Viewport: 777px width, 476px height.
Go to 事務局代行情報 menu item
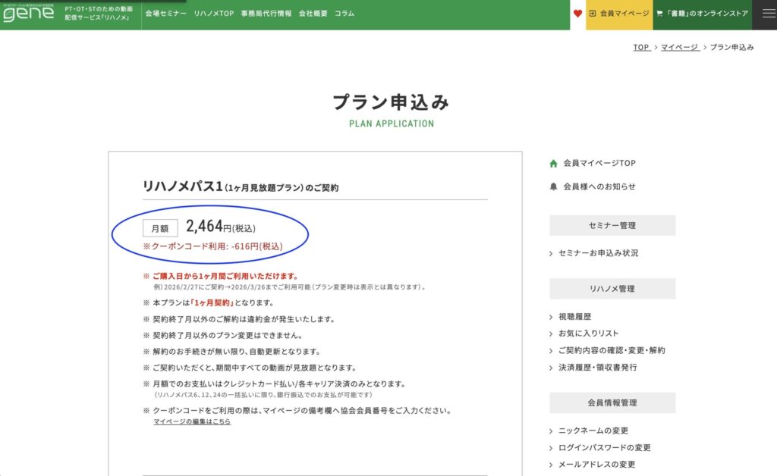click(x=266, y=14)
